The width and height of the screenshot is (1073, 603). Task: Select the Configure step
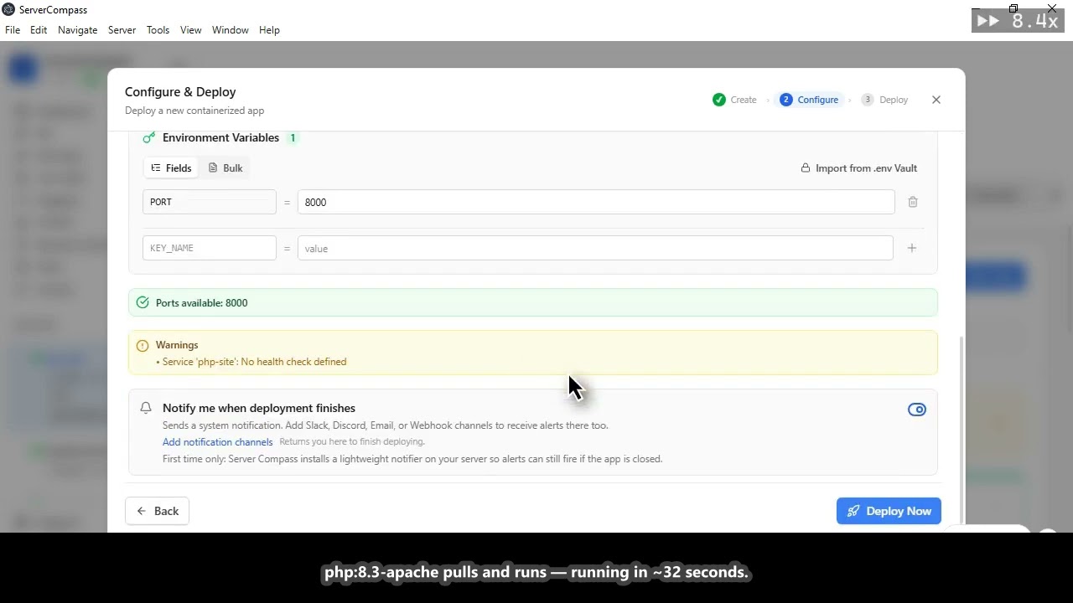[x=809, y=100]
